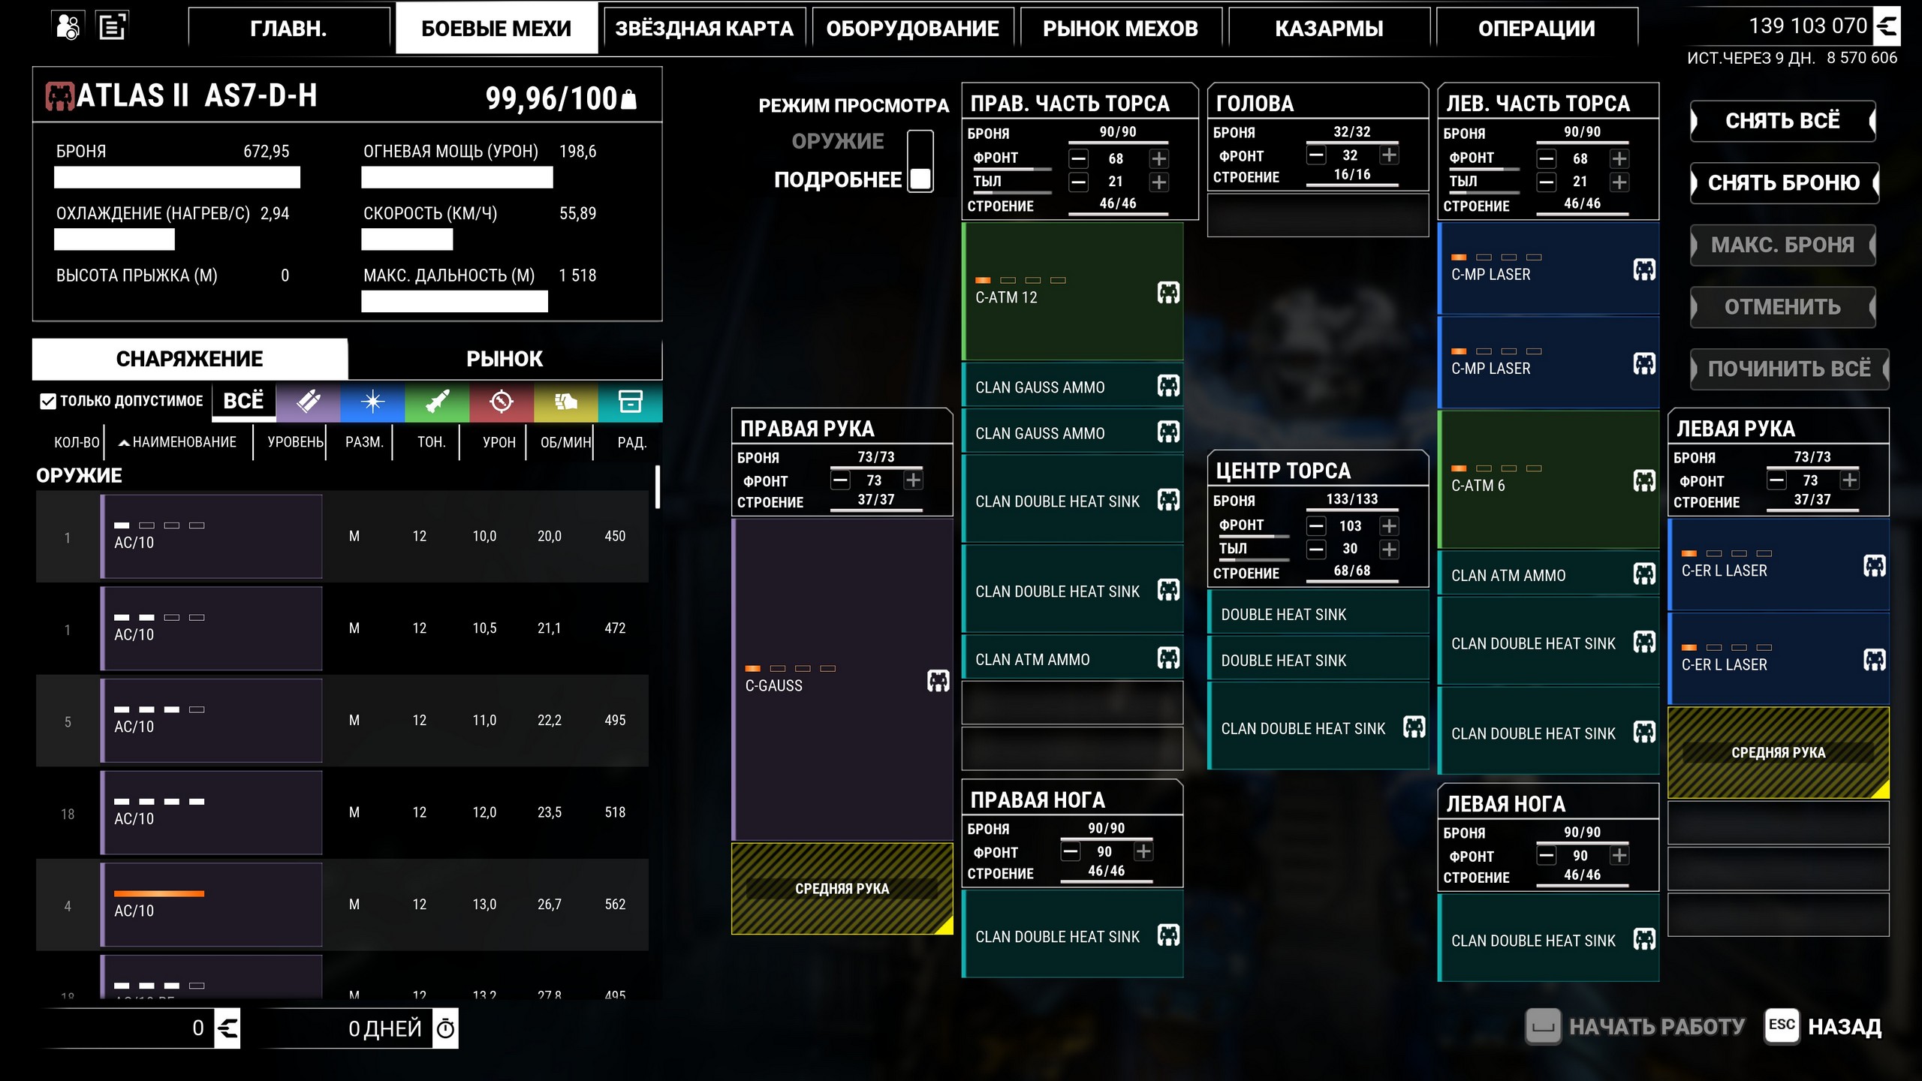Filter equipment by missile weapons icon
This screenshot has height=1081, width=1922.
437,402
